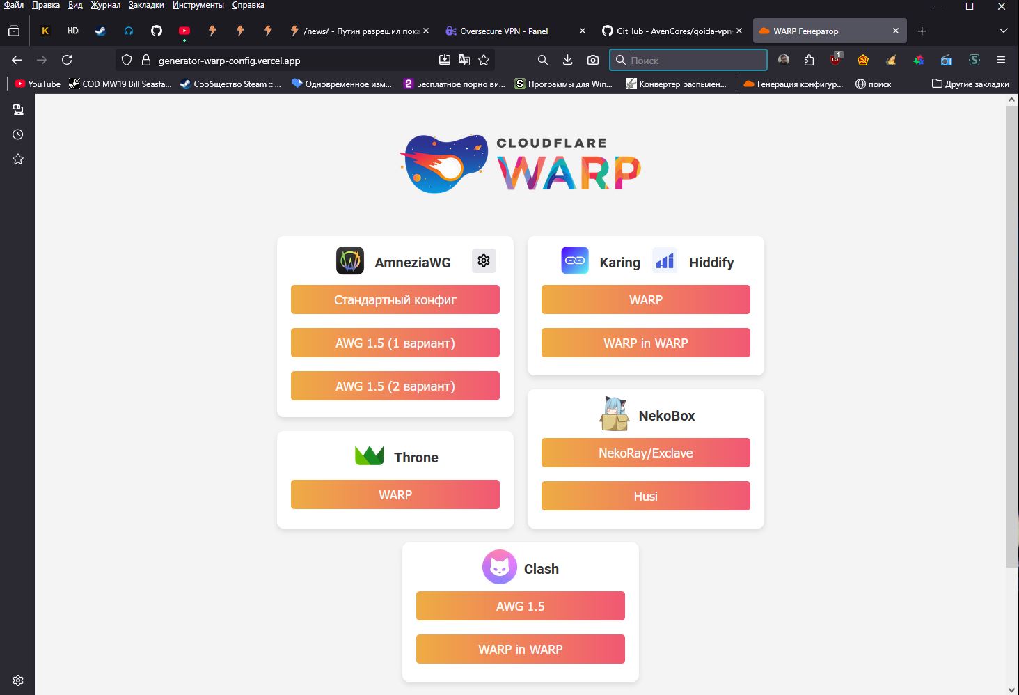Viewport: 1019px width, 695px height.
Task: Click the page vertical scrollbar
Action: point(1012,336)
